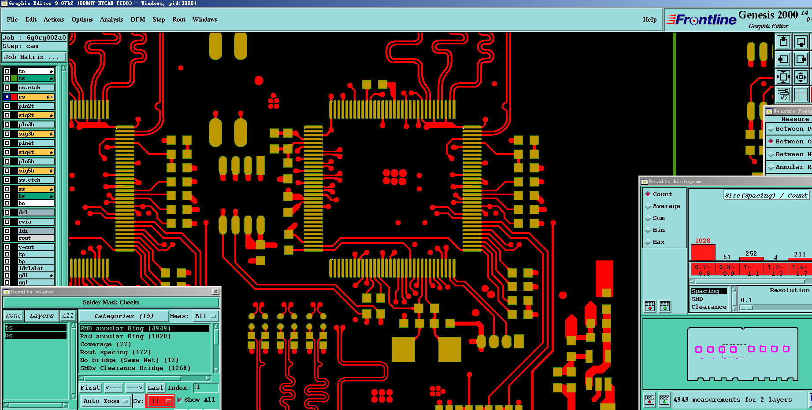The image size is (812, 410).
Task: Select the Average radio option
Action: pyautogui.click(x=648, y=206)
